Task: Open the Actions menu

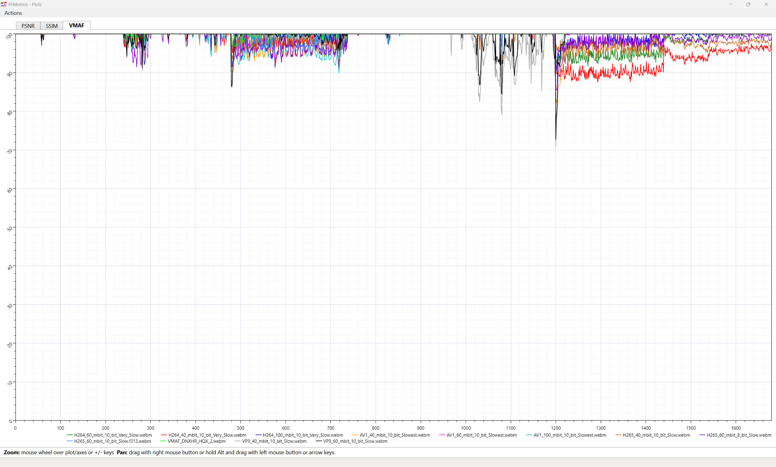Action: pos(13,13)
